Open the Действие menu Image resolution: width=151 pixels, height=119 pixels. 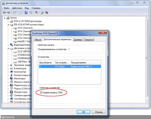click(17, 8)
